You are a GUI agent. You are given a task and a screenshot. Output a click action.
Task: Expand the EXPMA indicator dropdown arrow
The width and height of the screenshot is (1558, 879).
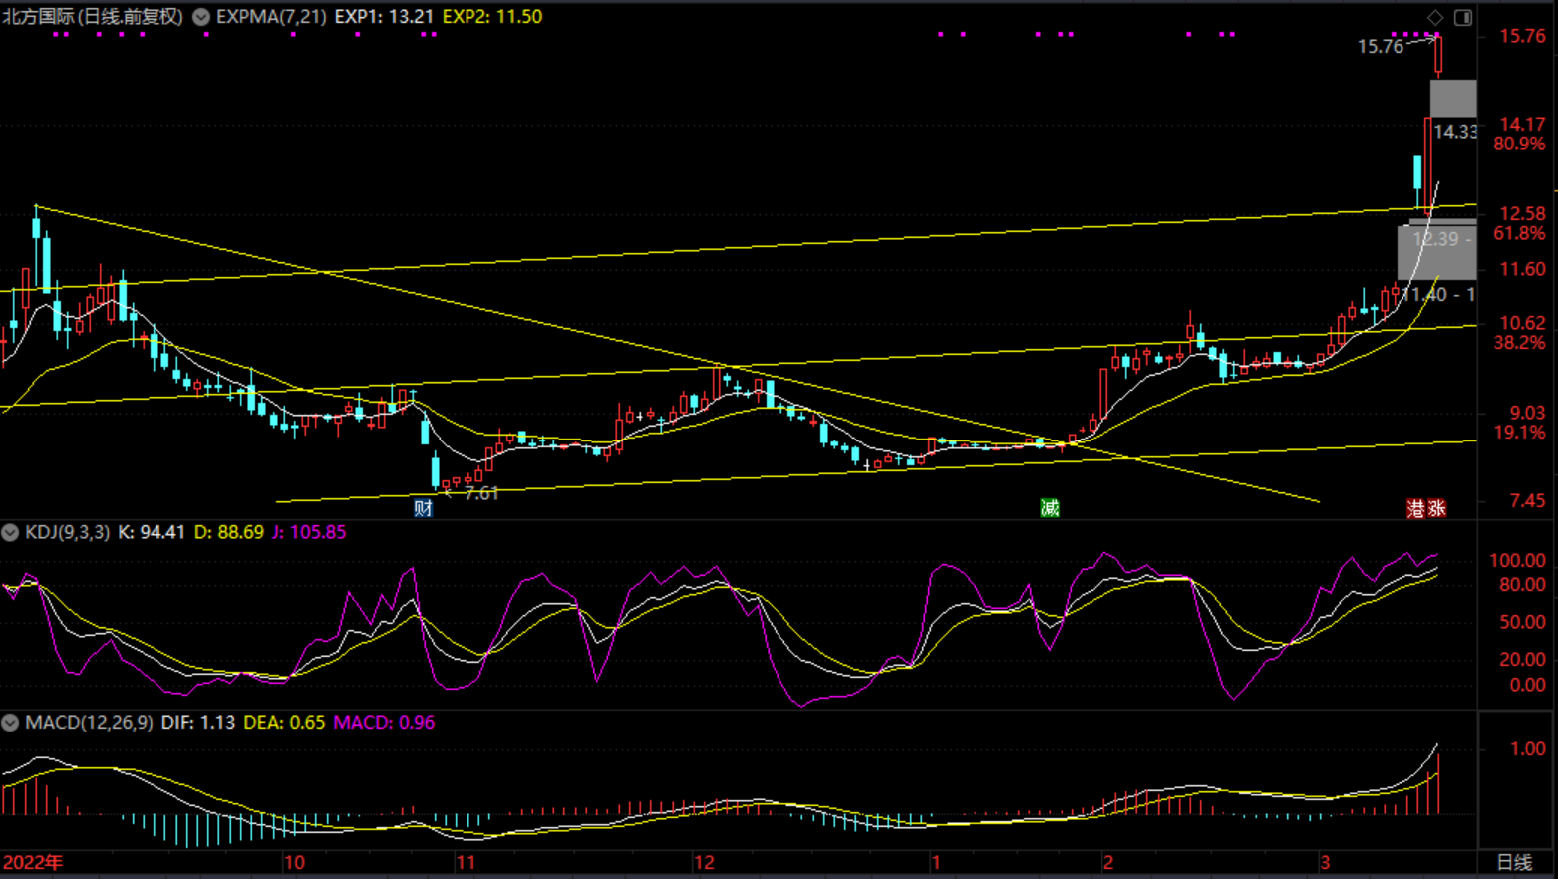pyautogui.click(x=201, y=16)
